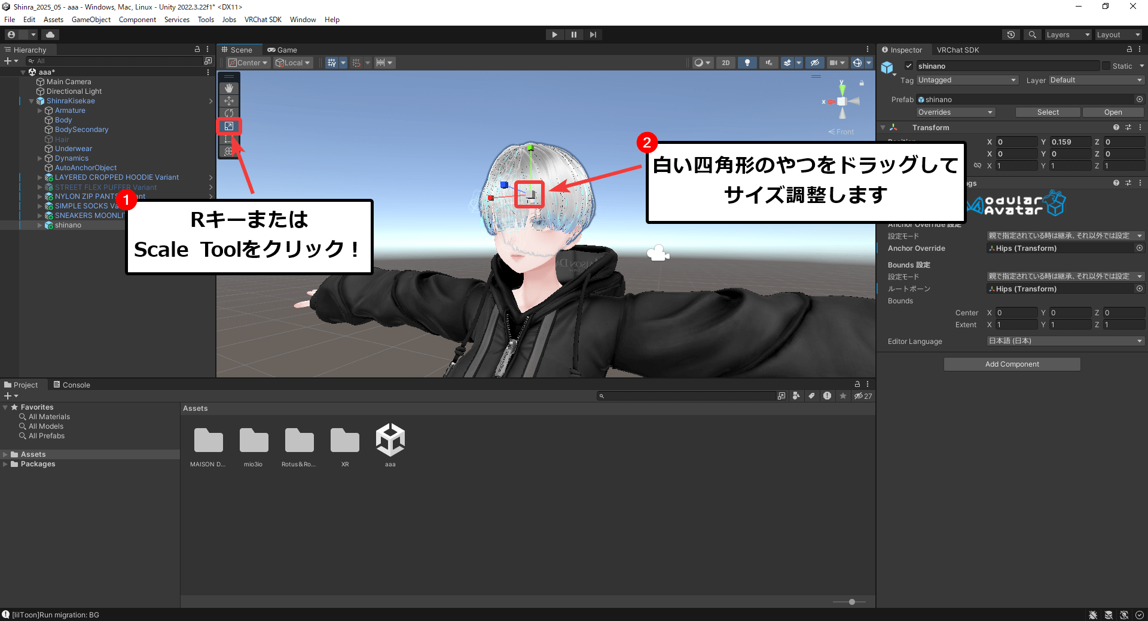The width and height of the screenshot is (1148, 621).
Task: Select the Scale tool
Action: [x=229, y=126]
